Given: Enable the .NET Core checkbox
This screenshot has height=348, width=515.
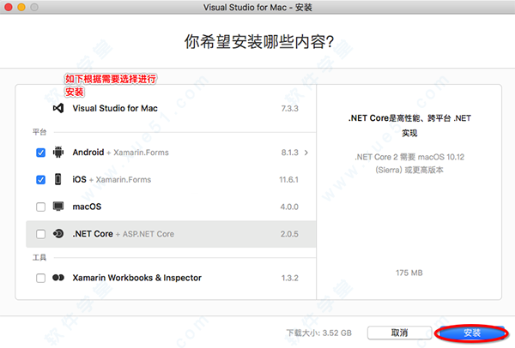Looking at the screenshot, I should coord(40,234).
